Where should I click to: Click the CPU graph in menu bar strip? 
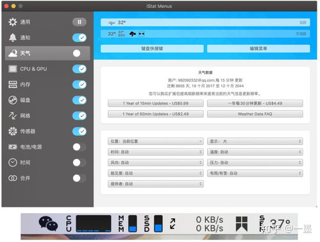coord(94,223)
